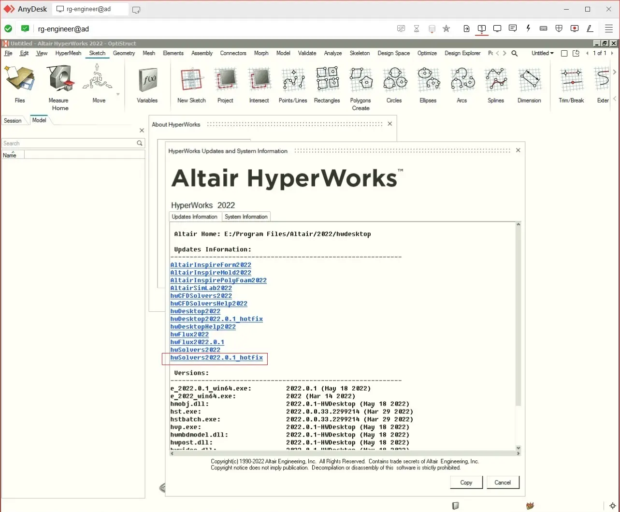This screenshot has width=620, height=512.
Task: Open the hwDesktop2022.0.1_hotfix link
Action: click(x=216, y=319)
